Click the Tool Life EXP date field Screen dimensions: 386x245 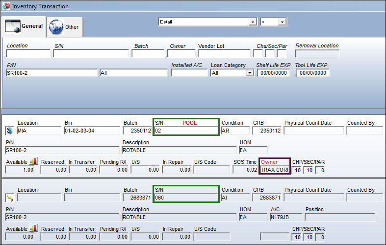coord(312,73)
